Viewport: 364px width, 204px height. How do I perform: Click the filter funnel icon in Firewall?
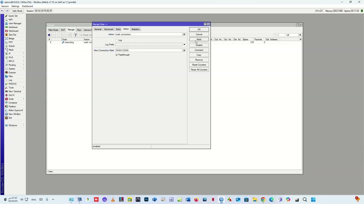[x=76, y=35]
